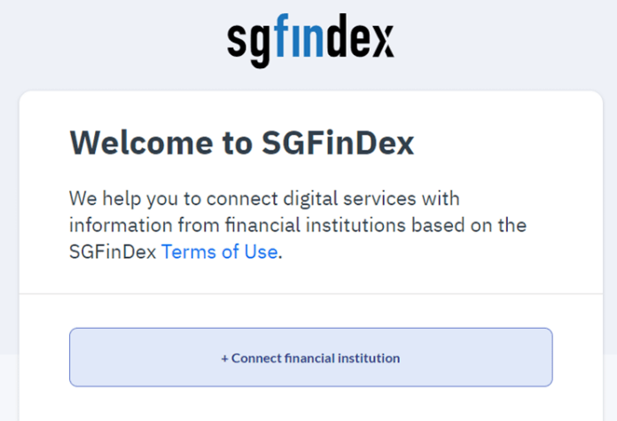The height and width of the screenshot is (421, 617).
Task: Click the word "Use" in the blue link
Action: [x=261, y=252]
